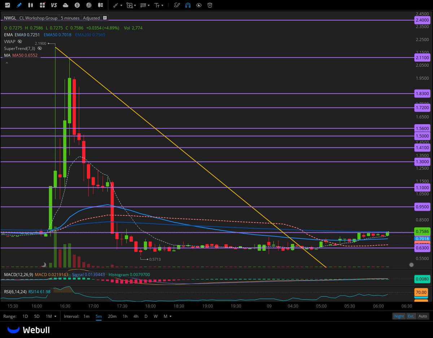
Task: Click the 2.1900 high price marker
Action: click(x=41, y=43)
